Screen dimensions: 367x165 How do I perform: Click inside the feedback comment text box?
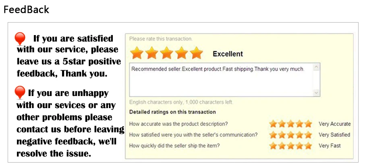222,80
